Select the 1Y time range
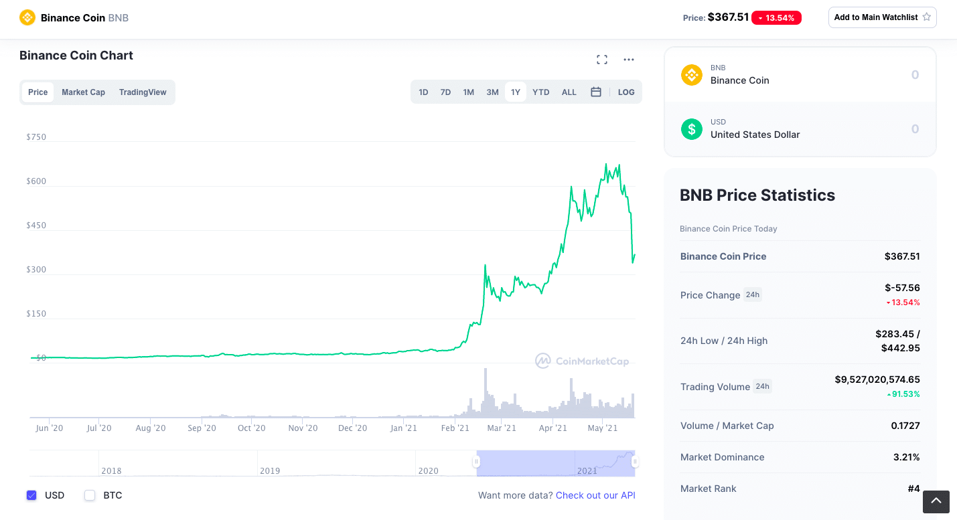 [516, 92]
